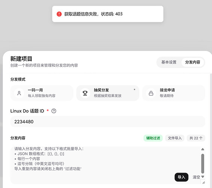Click the scroll down arrow in content box

point(203,177)
